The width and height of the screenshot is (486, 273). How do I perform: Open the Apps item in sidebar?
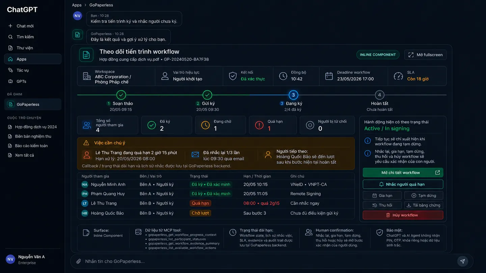tap(33, 59)
